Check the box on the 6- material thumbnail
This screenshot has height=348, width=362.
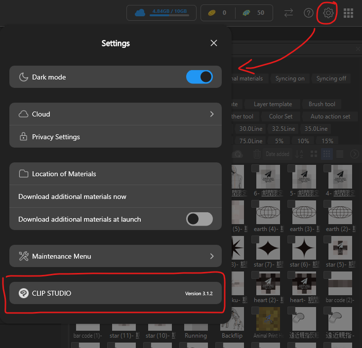pyautogui.click(x=255, y=168)
